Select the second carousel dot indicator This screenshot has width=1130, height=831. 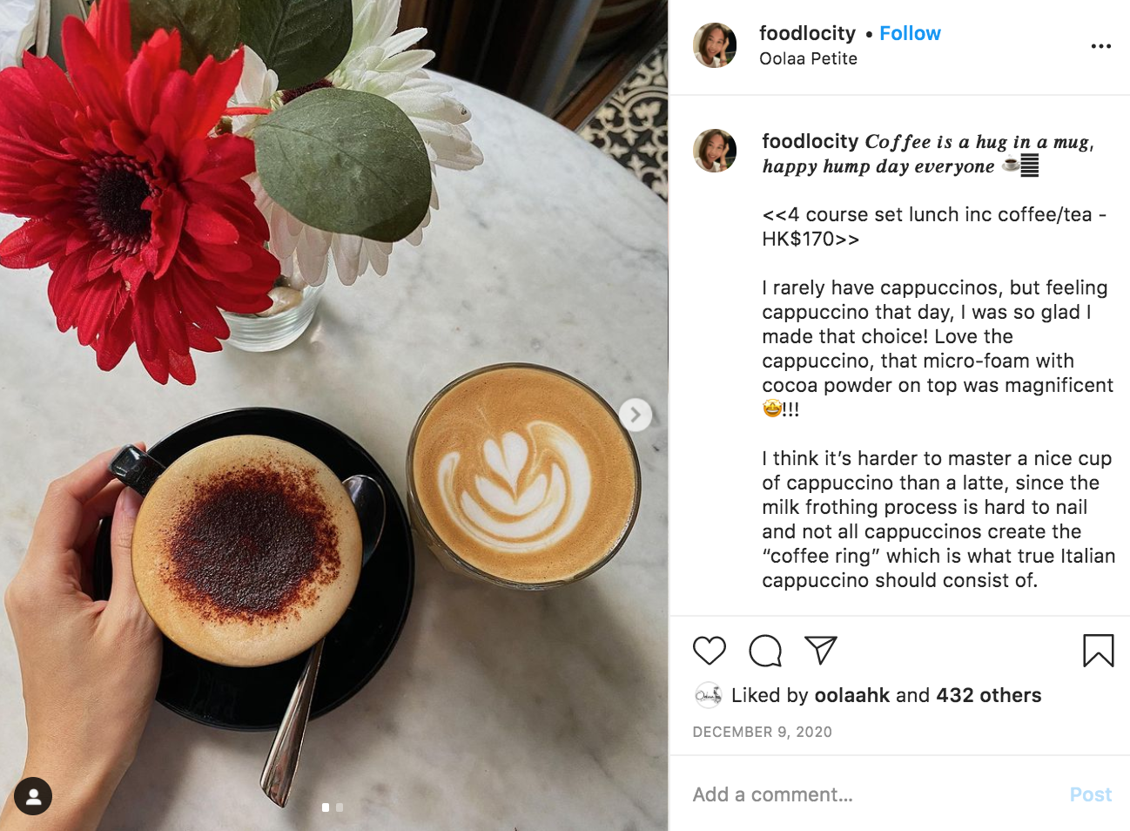340,807
